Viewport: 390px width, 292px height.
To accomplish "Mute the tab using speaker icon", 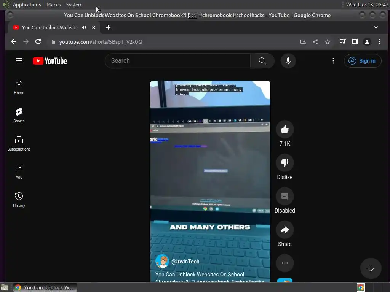I will pos(84,27).
